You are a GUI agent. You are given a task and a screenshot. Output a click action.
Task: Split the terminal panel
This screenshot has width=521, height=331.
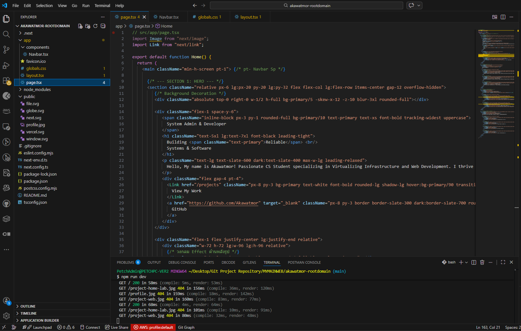tap(473, 262)
